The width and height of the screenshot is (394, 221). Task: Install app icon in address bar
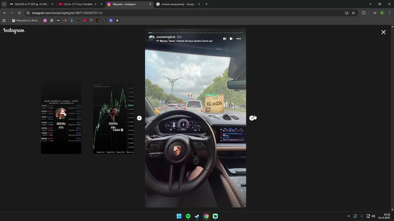point(347,13)
